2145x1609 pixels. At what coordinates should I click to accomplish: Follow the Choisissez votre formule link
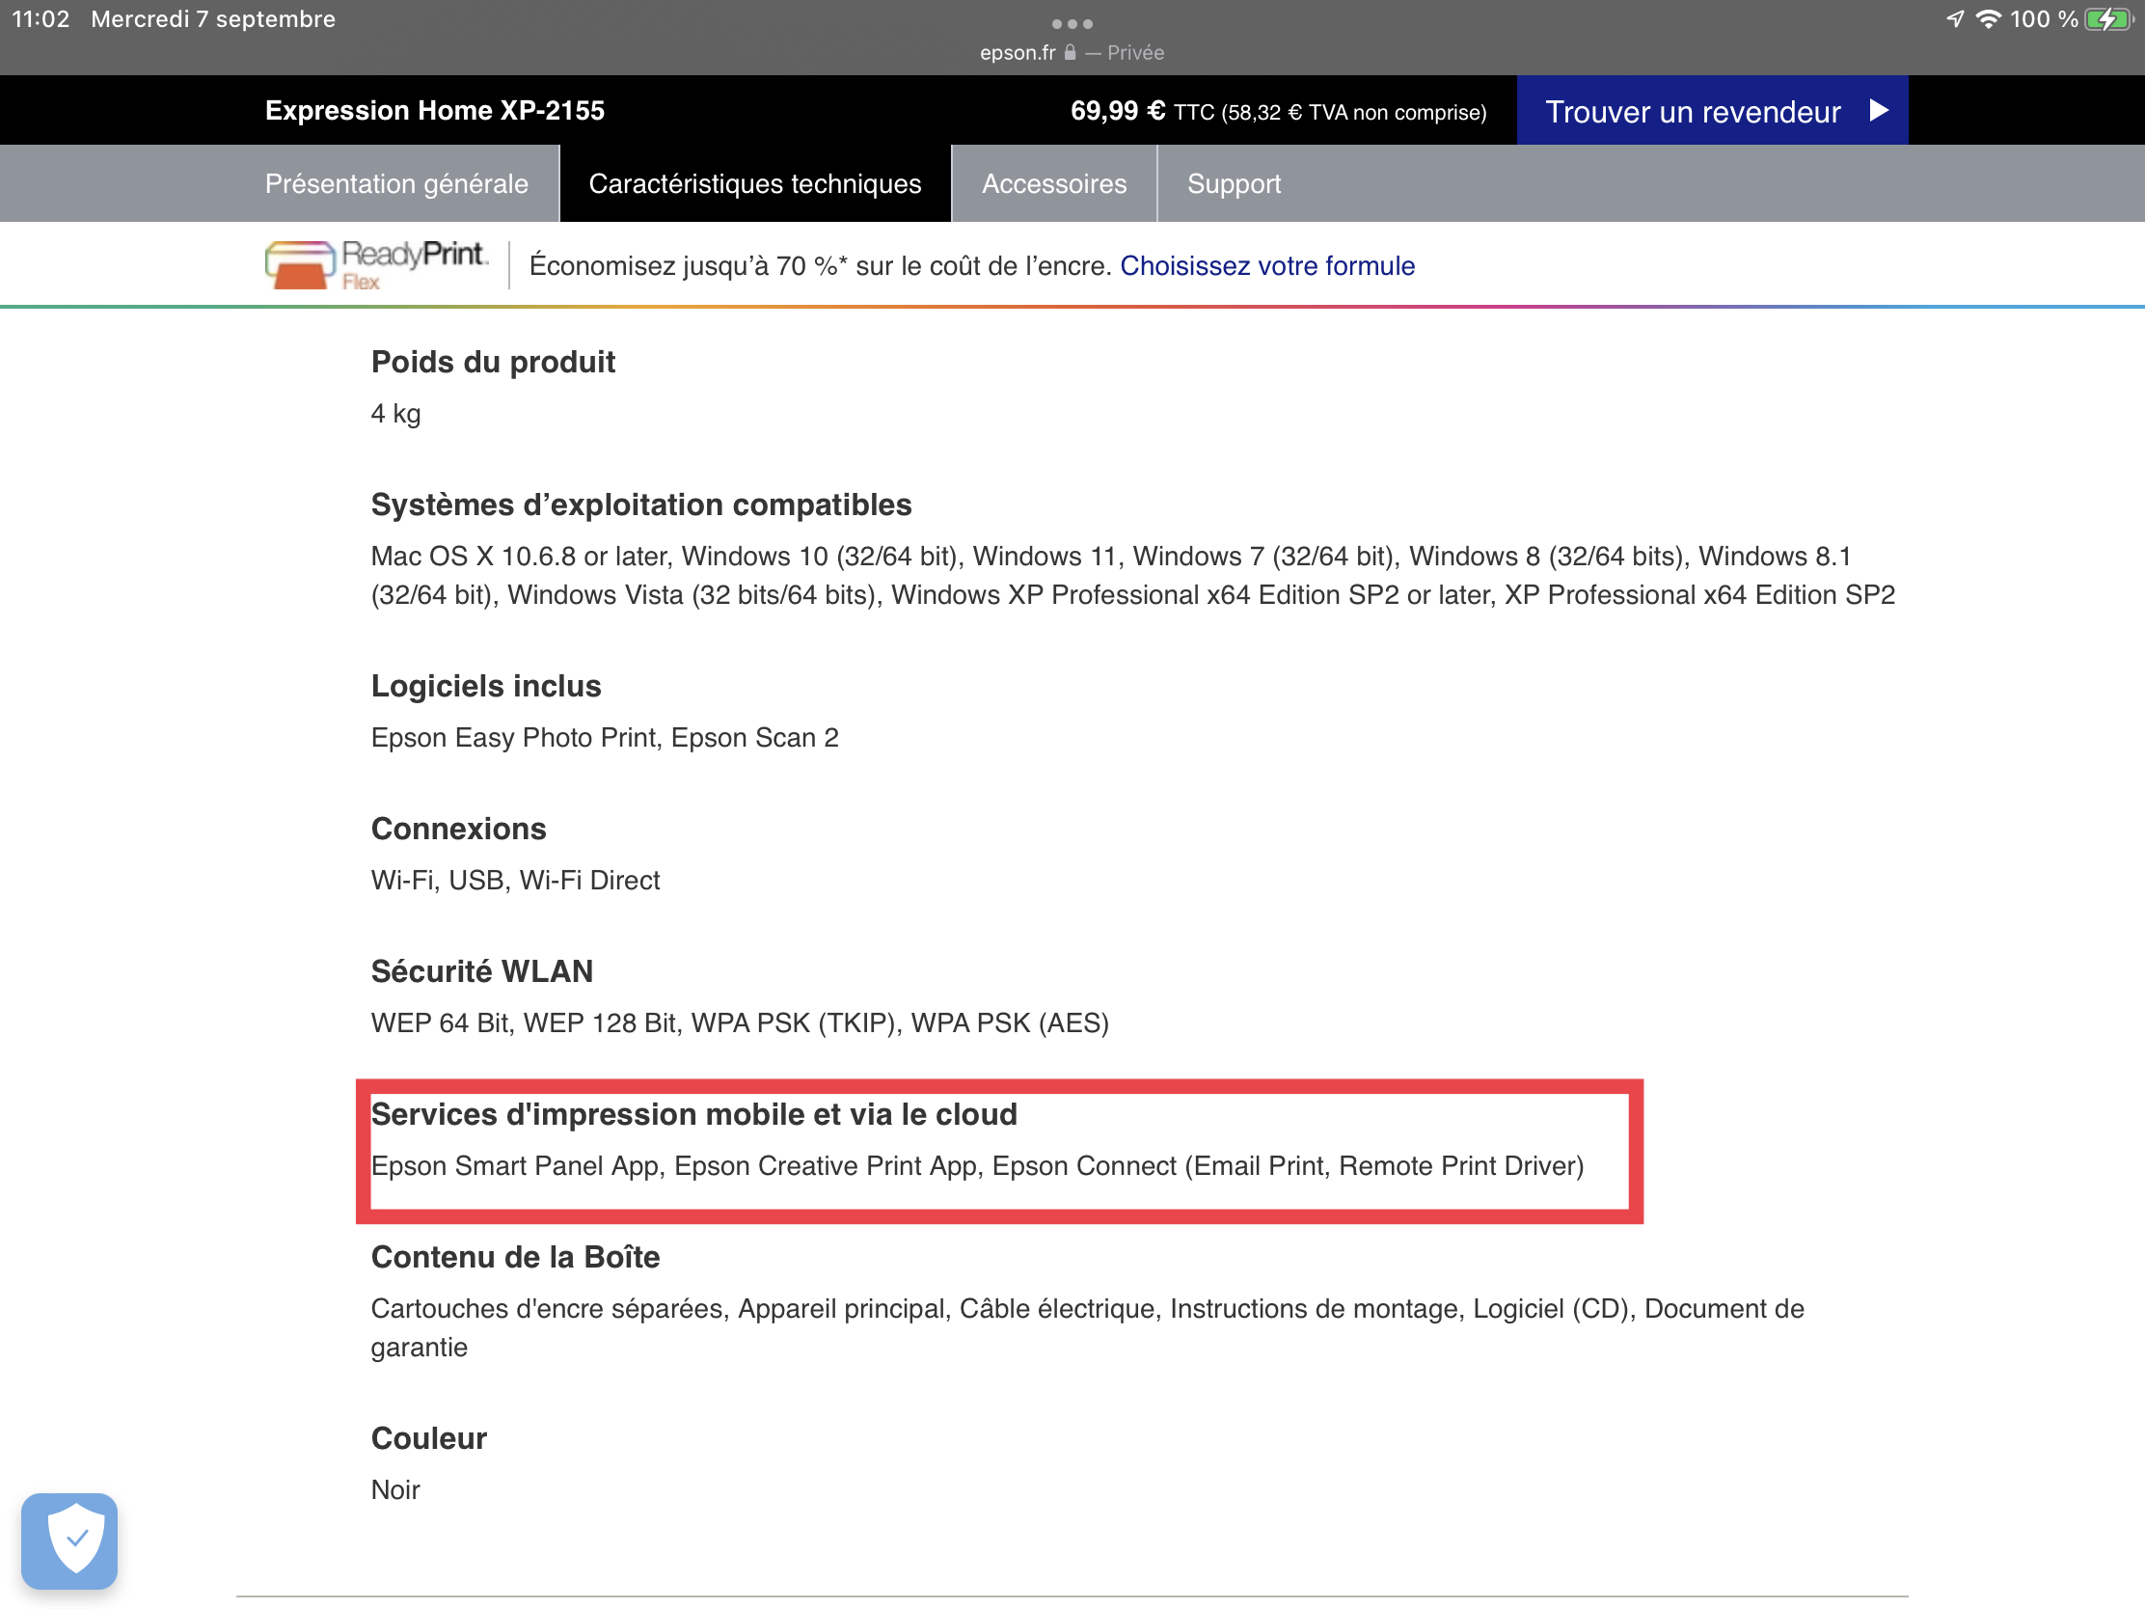(1266, 265)
